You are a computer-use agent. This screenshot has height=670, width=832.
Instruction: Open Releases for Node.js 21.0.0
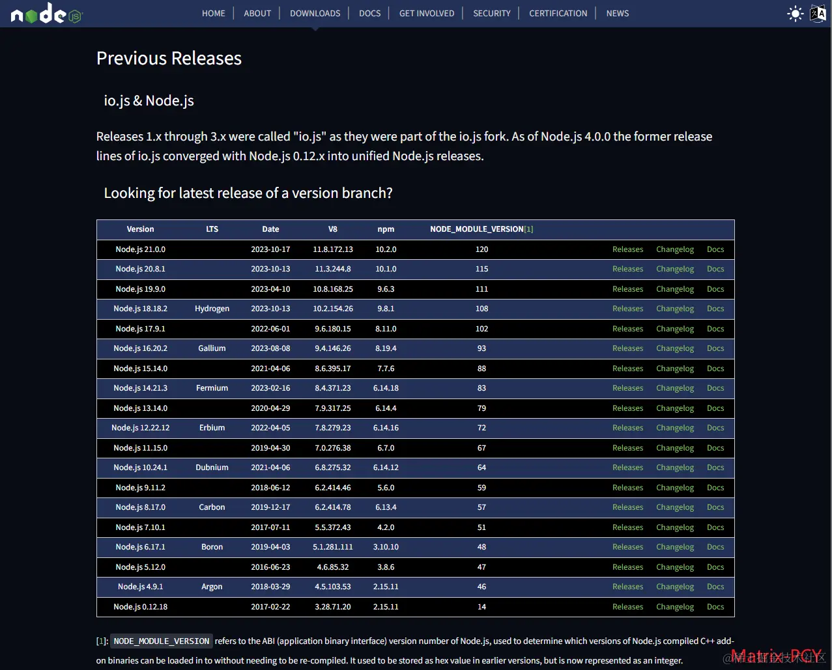pos(627,249)
